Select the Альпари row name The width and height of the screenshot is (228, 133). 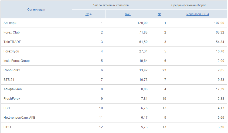coord(10,23)
